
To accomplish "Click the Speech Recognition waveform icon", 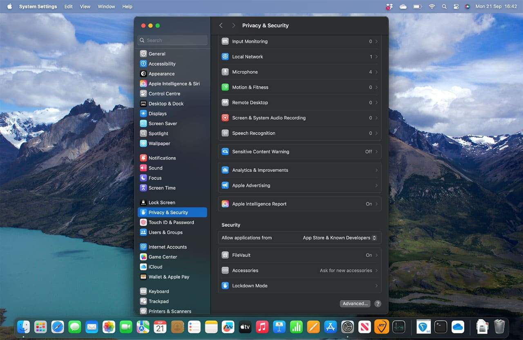I will 225,133.
